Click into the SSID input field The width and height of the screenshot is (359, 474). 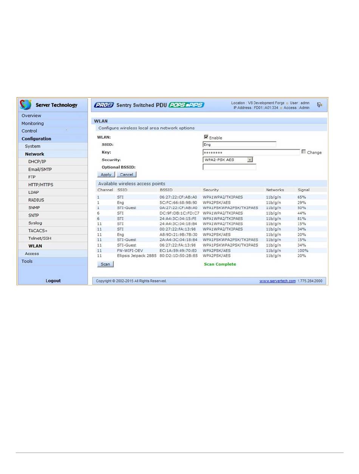coord(240,144)
